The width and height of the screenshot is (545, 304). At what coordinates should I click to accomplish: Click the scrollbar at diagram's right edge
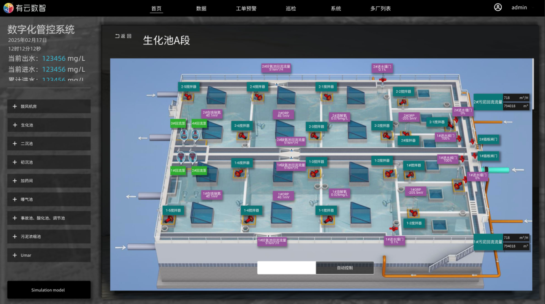(533, 83)
